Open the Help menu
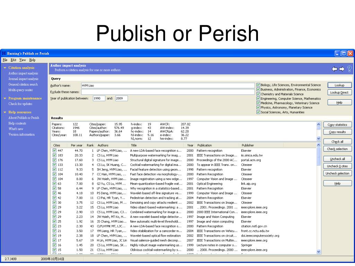Image resolution: width=355 pixels, height=266 pixels. 32,60
